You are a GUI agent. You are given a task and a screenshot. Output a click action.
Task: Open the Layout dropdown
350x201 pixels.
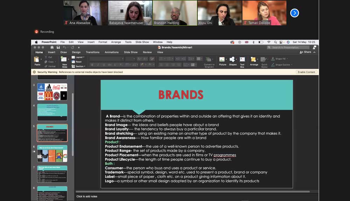pyautogui.click(x=78, y=57)
